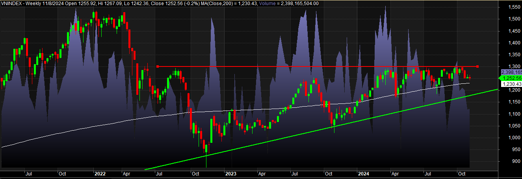Click the VNINDEX - Weekly chart title text

[24, 4]
